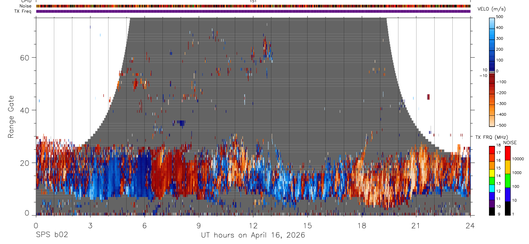
Task: Click the "TX Freq" row label
Action: click(23, 11)
